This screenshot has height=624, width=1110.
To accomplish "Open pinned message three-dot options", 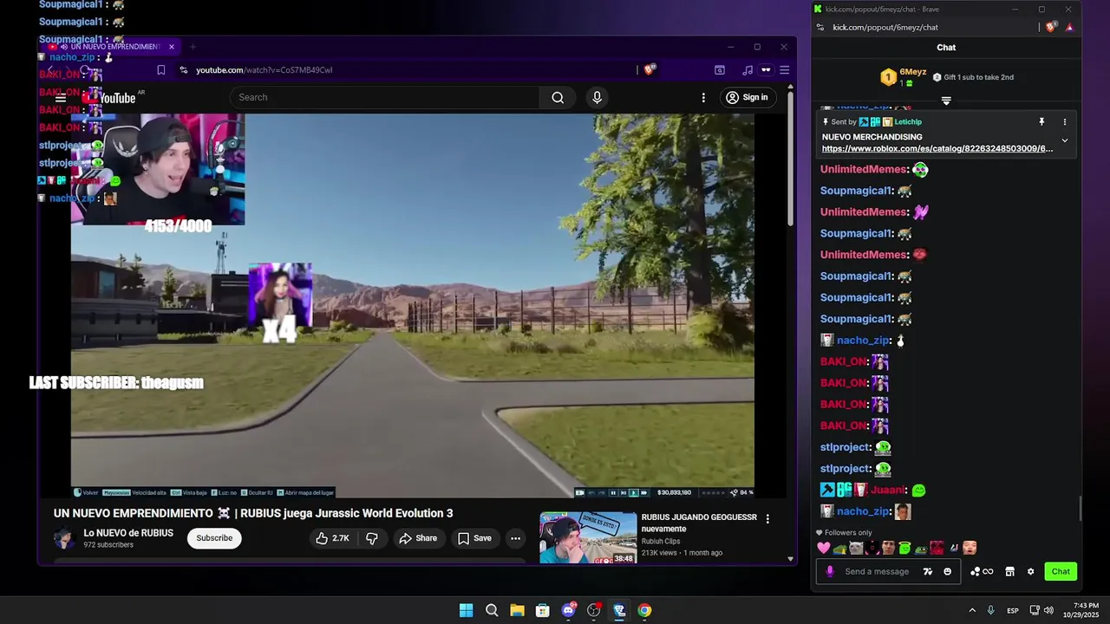I will coord(1065,122).
